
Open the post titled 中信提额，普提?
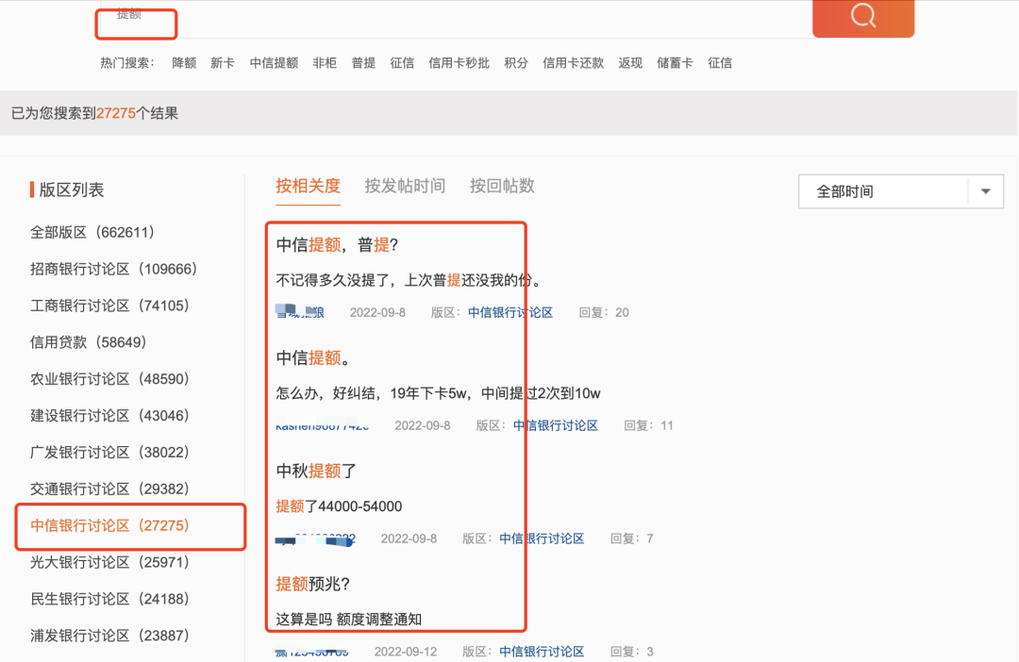[x=337, y=245]
